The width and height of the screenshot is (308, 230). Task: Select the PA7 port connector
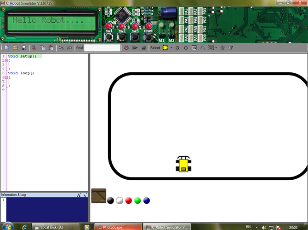coord(190,12)
